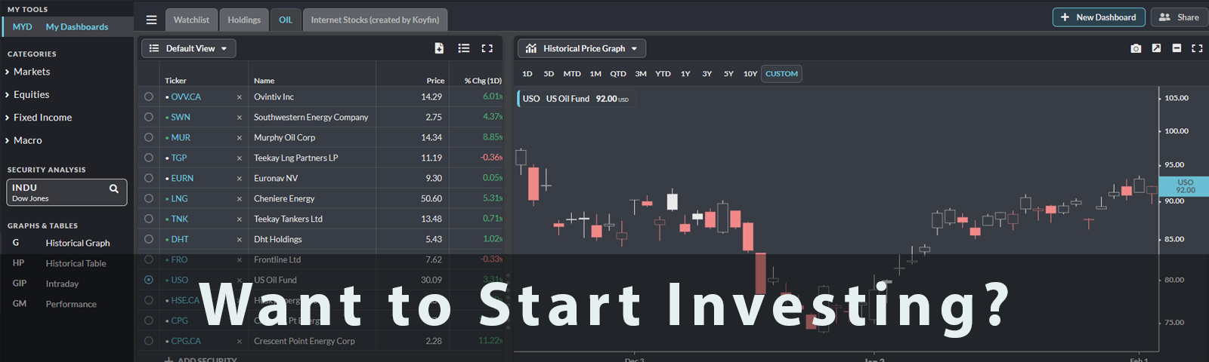Remove TGP from the watchlist

tap(240, 158)
